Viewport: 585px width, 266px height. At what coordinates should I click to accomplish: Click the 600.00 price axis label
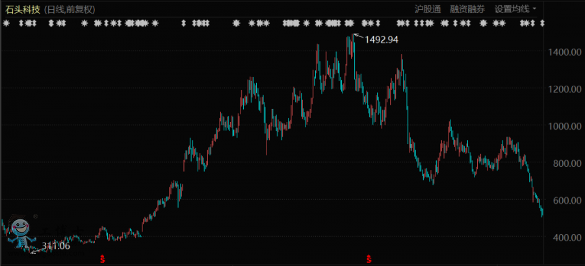point(563,200)
